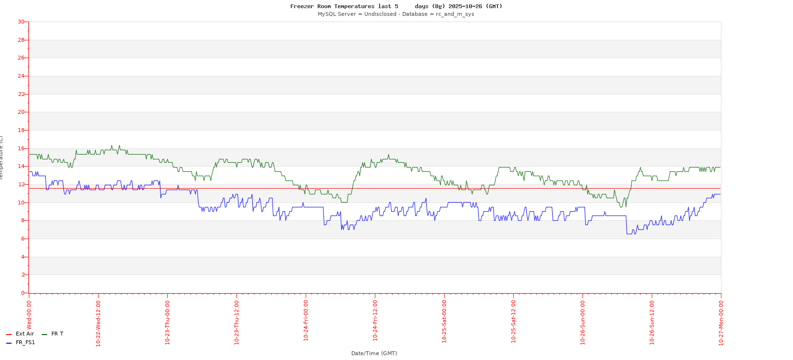The height and width of the screenshot is (360, 793).
Task: Pick the 10-23-Thu-00:00 time axis label
Action: [167, 323]
